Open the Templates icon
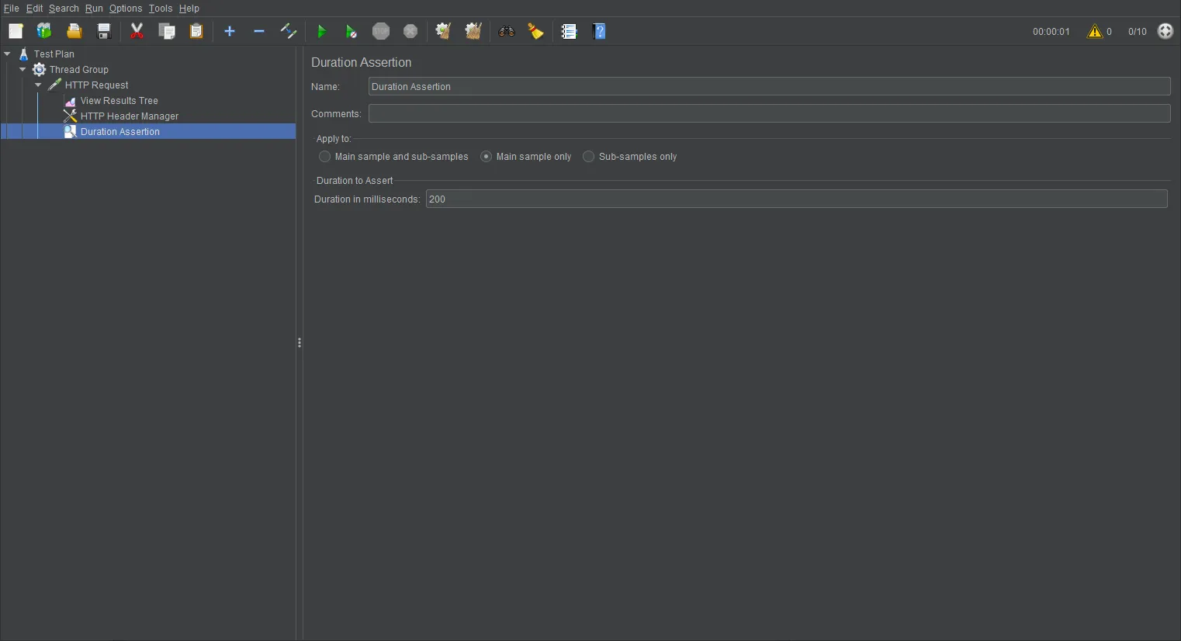 click(x=44, y=31)
